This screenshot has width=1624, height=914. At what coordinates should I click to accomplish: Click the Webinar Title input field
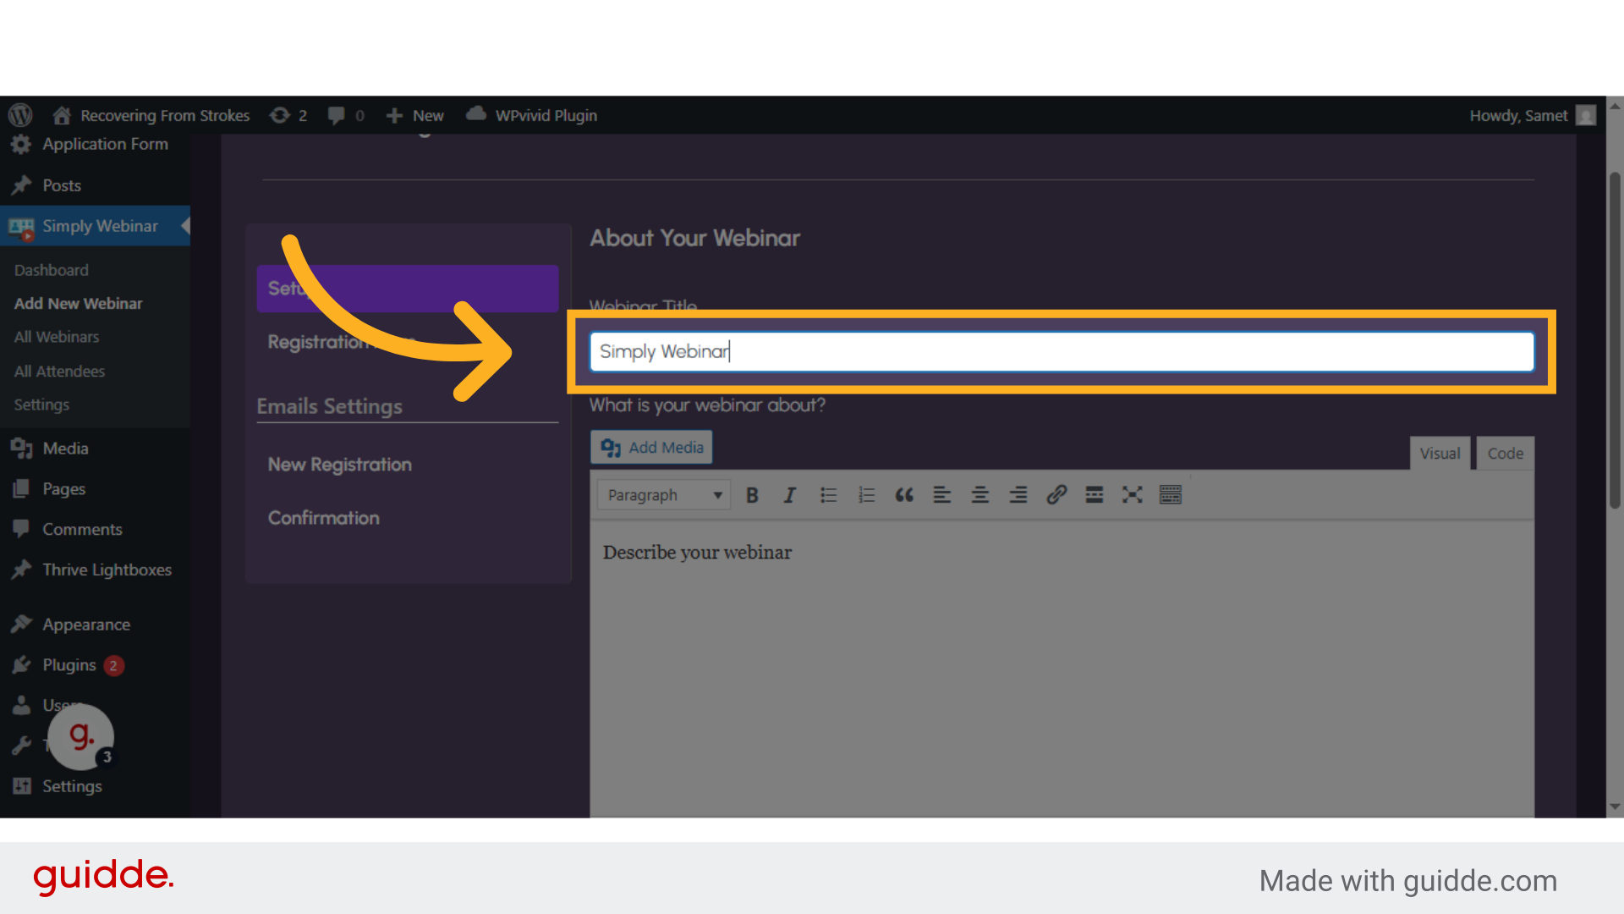(x=1062, y=351)
